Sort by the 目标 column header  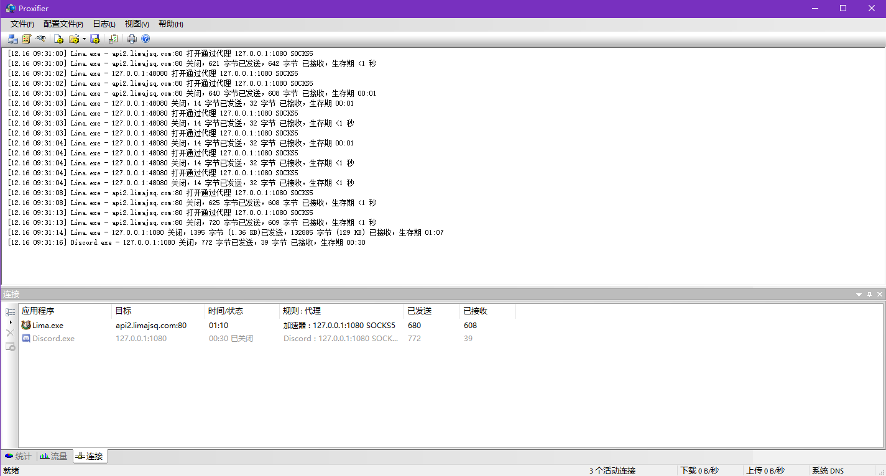(159, 311)
